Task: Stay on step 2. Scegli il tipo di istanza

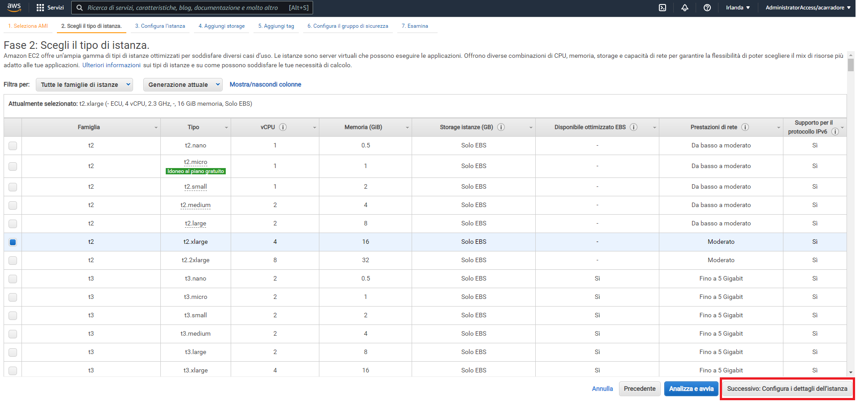Action: [x=91, y=26]
